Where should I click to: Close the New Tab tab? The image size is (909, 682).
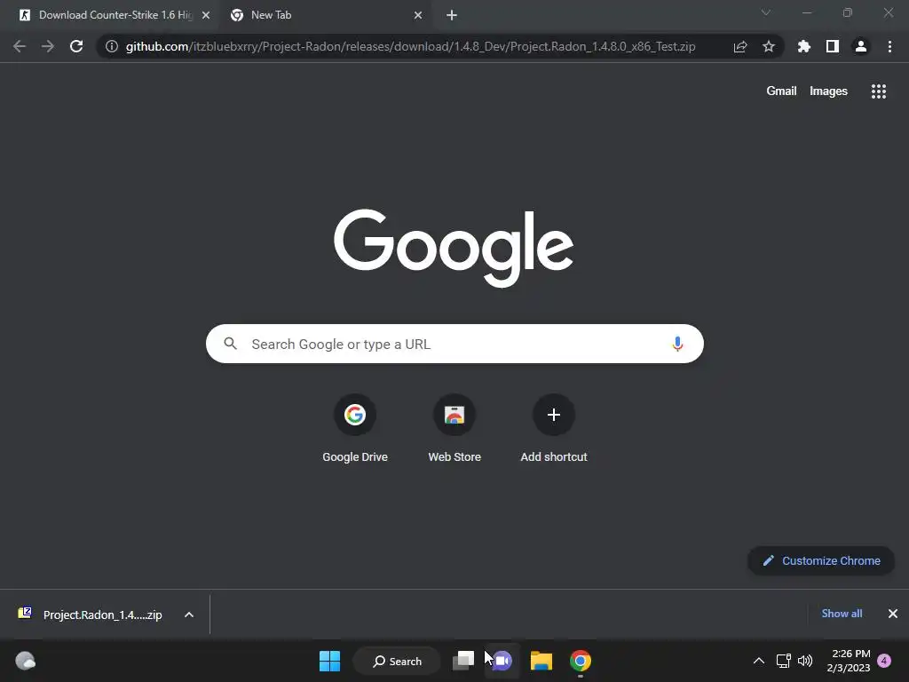pyautogui.click(x=418, y=15)
